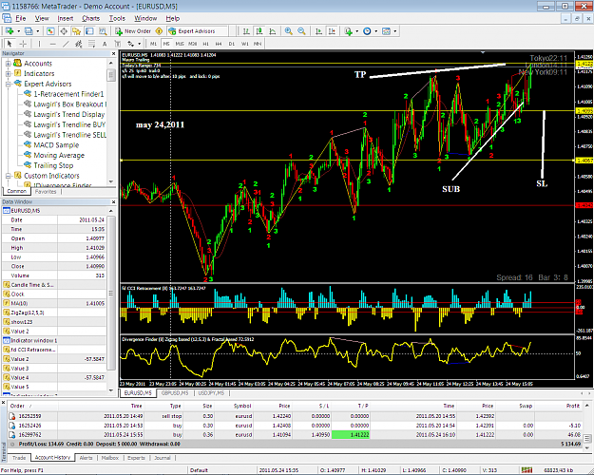594x475 pixels.
Task: Select the line chart icon
Action: 273,31
